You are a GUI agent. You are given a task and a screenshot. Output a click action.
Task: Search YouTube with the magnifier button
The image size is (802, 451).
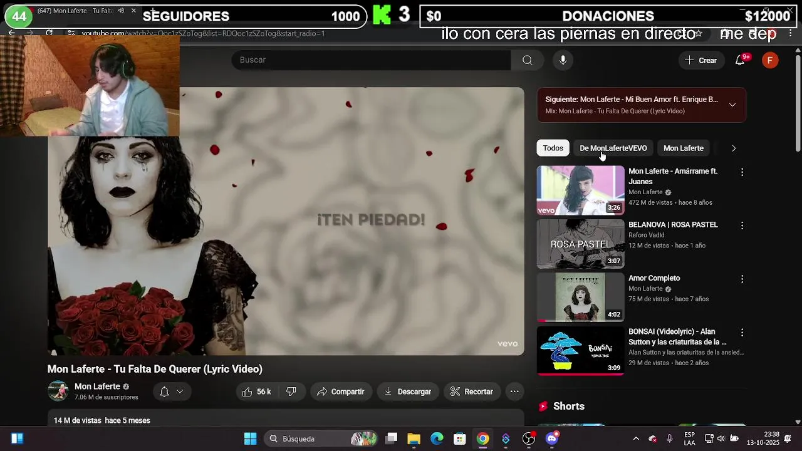click(528, 60)
